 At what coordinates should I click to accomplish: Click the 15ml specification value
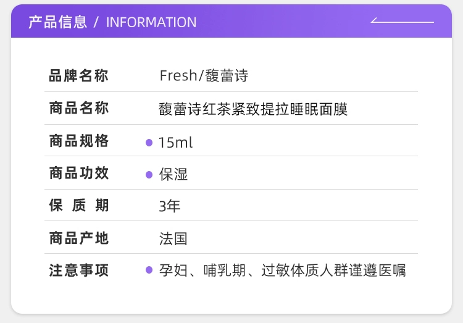coord(175,143)
